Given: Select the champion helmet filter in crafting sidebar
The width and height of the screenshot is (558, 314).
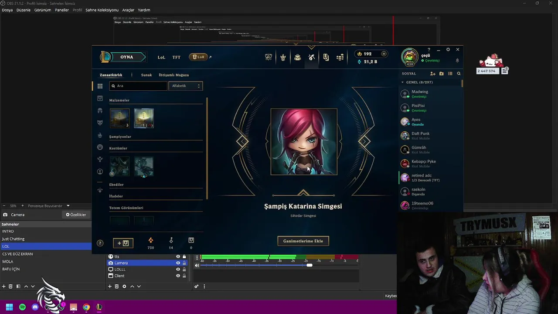Looking at the screenshot, I should point(100,110).
